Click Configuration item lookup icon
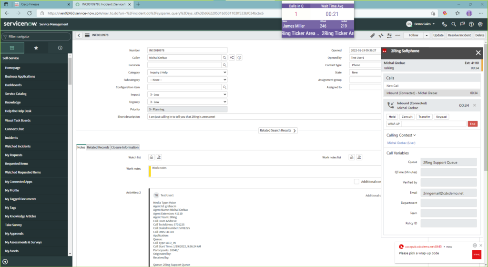The height and width of the screenshot is (267, 488). 224,87
